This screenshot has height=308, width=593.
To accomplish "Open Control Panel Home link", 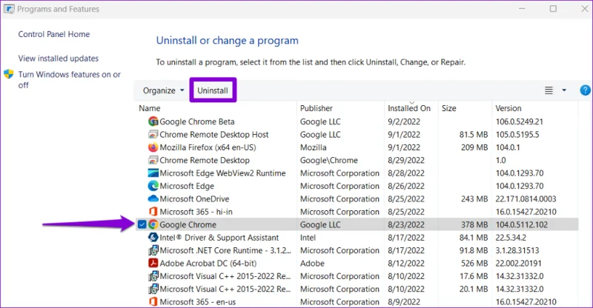I will (54, 34).
